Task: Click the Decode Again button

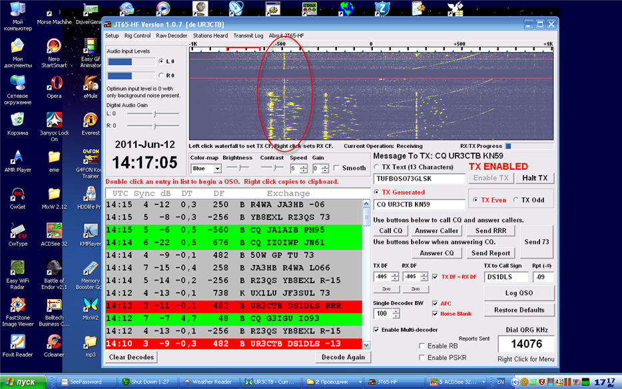Action: click(x=343, y=357)
